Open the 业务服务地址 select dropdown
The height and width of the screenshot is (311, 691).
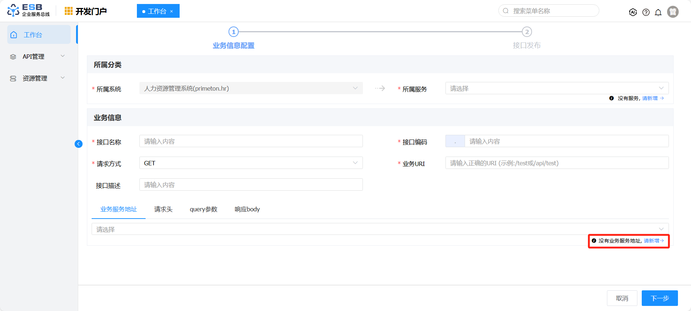380,229
